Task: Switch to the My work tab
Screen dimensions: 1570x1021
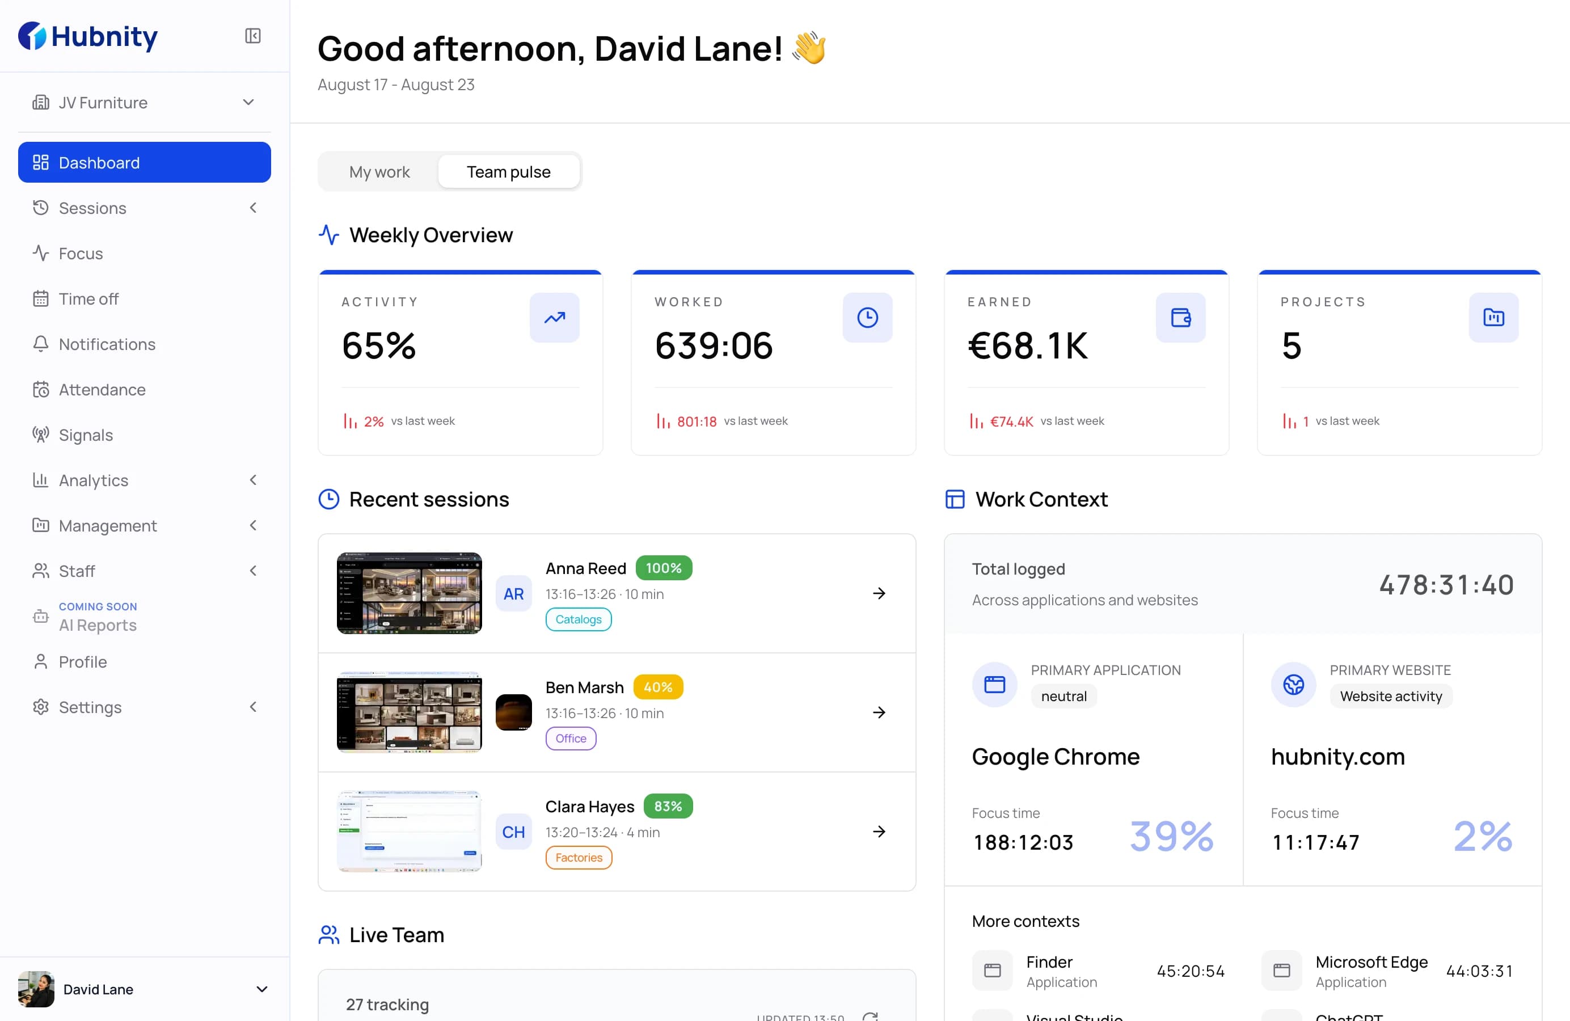Action: [379, 172]
